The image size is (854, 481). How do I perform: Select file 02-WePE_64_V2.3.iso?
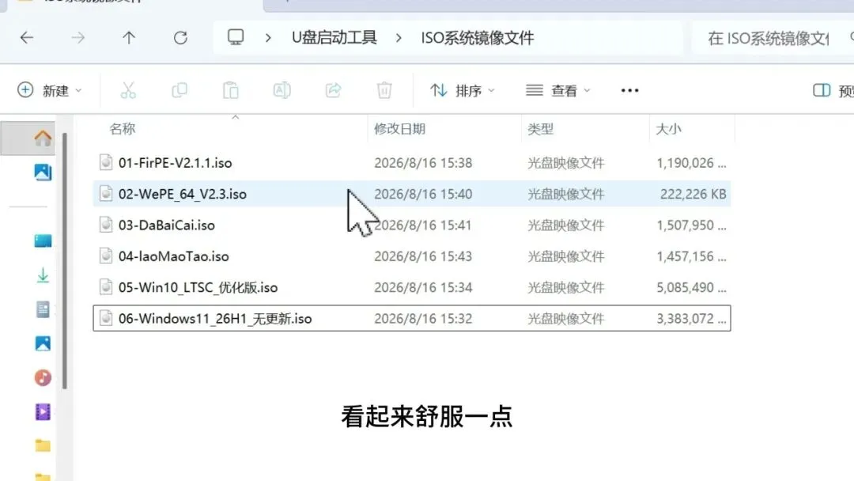(412, 194)
